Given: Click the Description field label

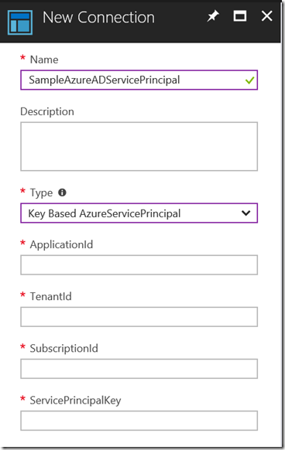Looking at the screenshot, I should [47, 111].
